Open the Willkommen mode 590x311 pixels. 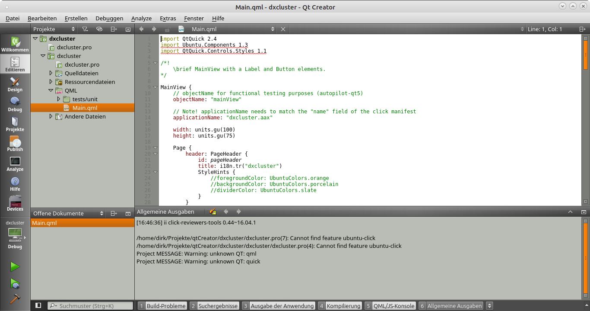tap(15, 45)
